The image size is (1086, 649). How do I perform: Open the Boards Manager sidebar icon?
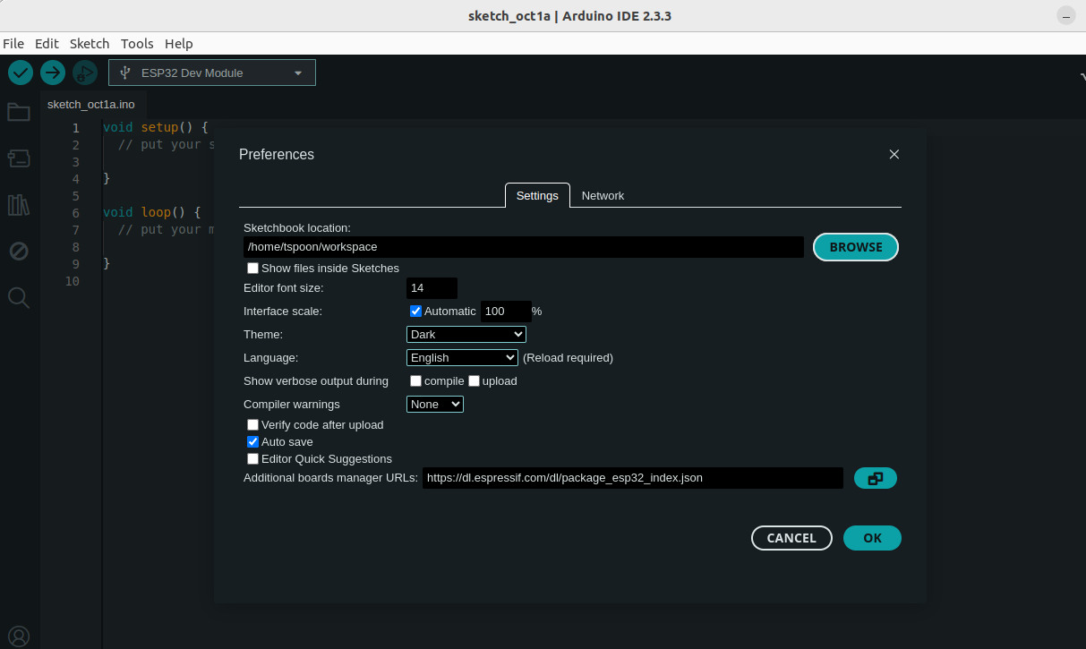click(19, 158)
